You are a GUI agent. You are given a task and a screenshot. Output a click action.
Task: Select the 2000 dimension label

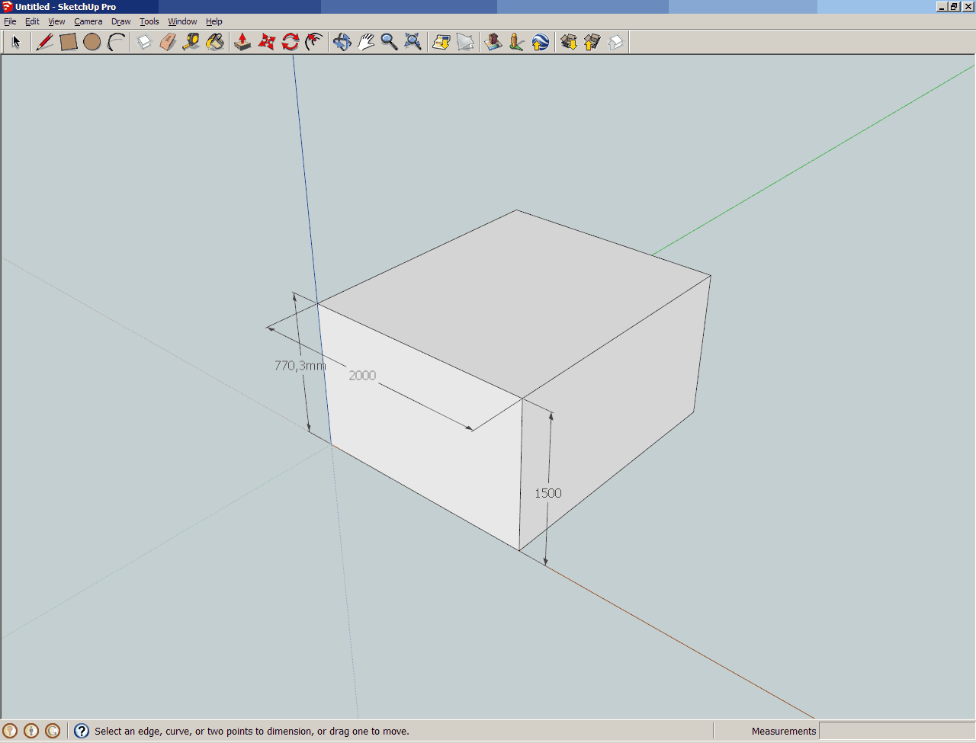point(362,375)
